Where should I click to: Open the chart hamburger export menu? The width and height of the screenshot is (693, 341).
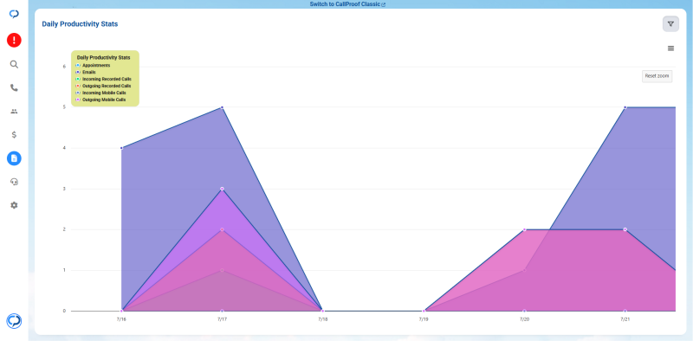coord(670,48)
